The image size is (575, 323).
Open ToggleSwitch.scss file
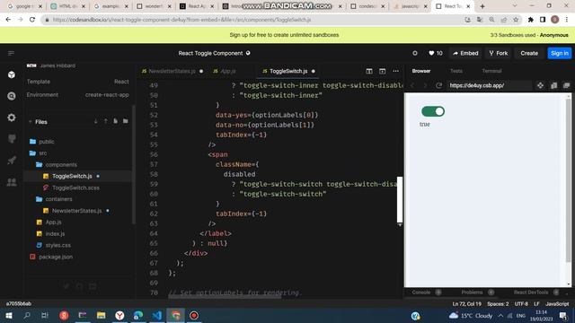coord(75,188)
